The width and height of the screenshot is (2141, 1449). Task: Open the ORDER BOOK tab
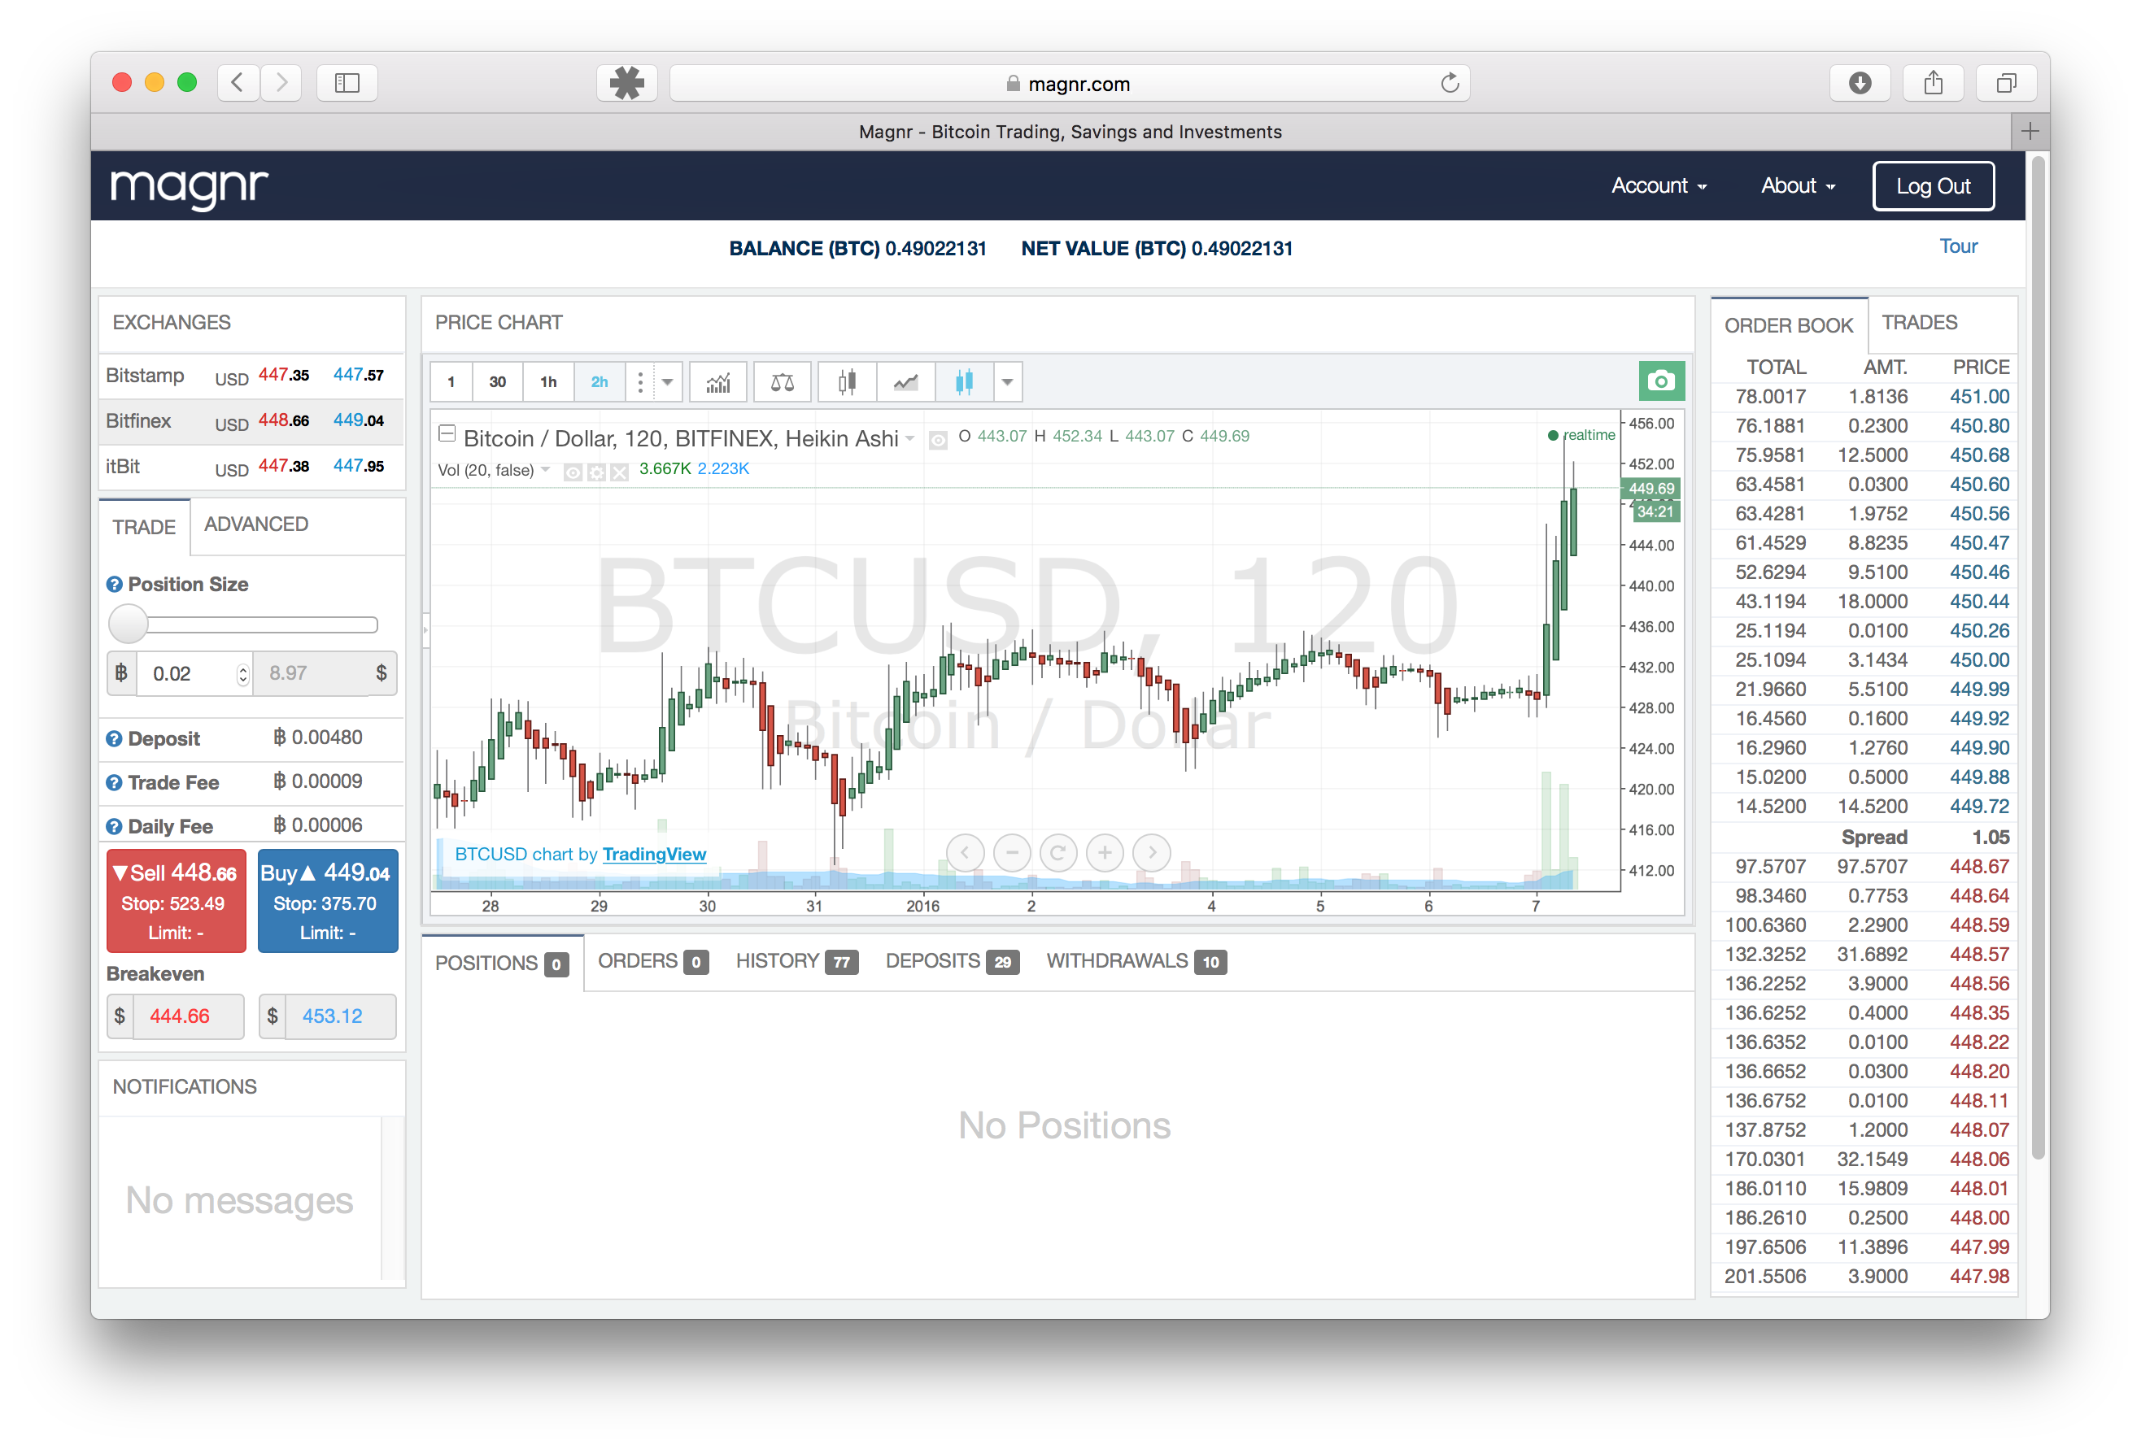[1788, 325]
